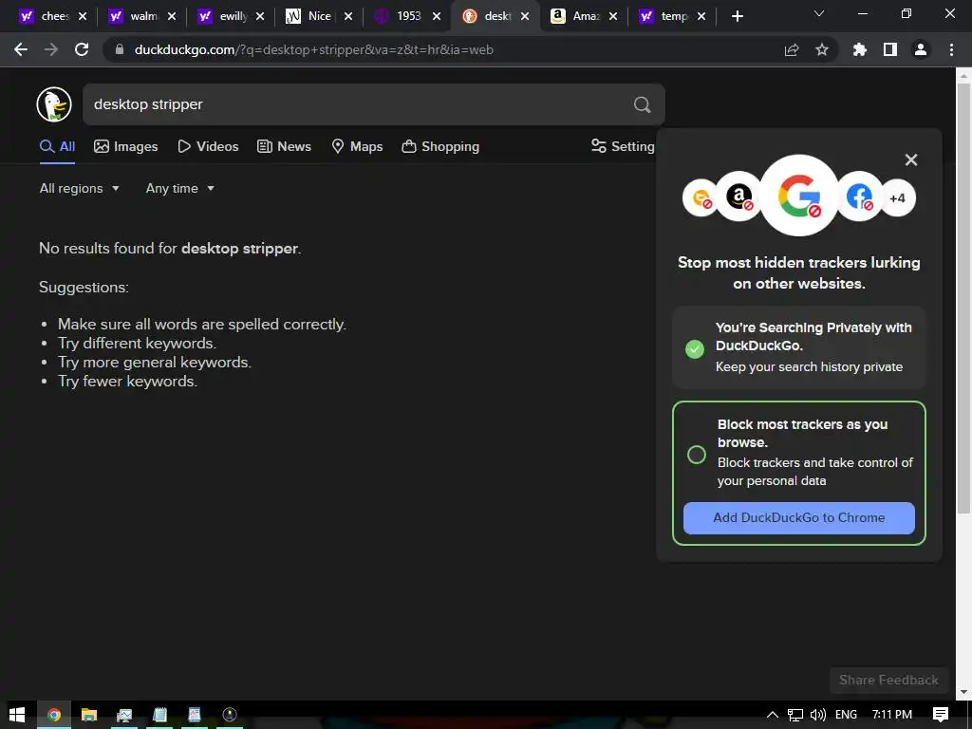Click the padlock site info icon
This screenshot has height=729, width=972.
[120, 49]
